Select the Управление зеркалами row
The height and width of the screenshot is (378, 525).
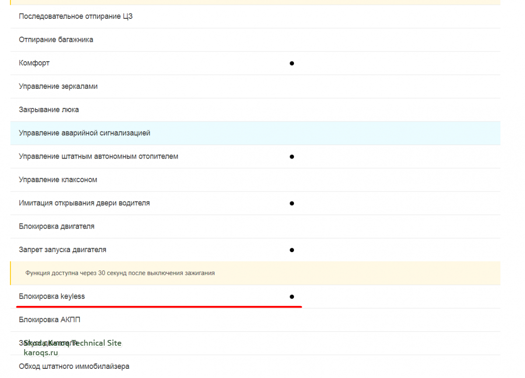58,87
